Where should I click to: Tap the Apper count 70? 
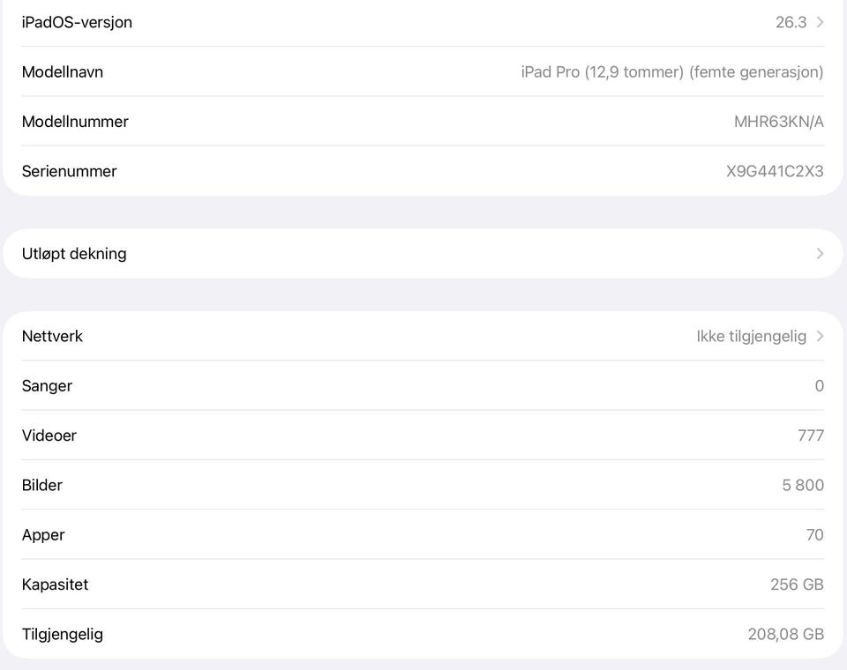tap(814, 534)
